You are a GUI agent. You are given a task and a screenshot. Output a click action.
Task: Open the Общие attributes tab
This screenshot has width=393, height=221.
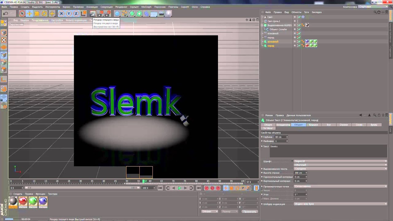coord(268,125)
